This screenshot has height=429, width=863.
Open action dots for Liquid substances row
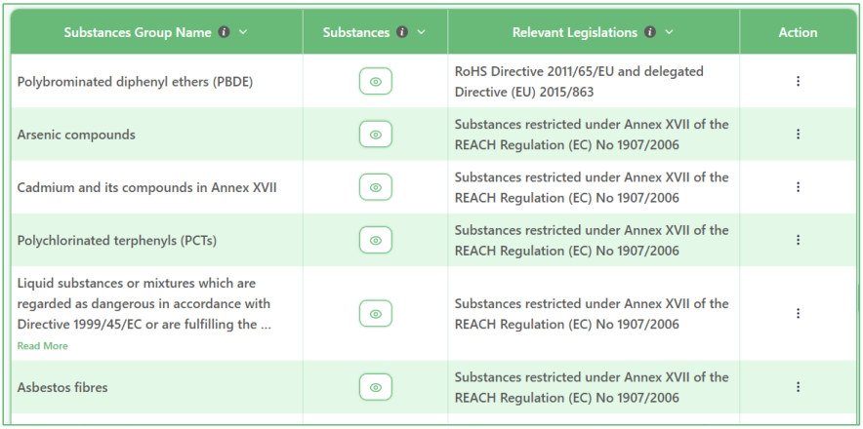pyautogui.click(x=798, y=314)
